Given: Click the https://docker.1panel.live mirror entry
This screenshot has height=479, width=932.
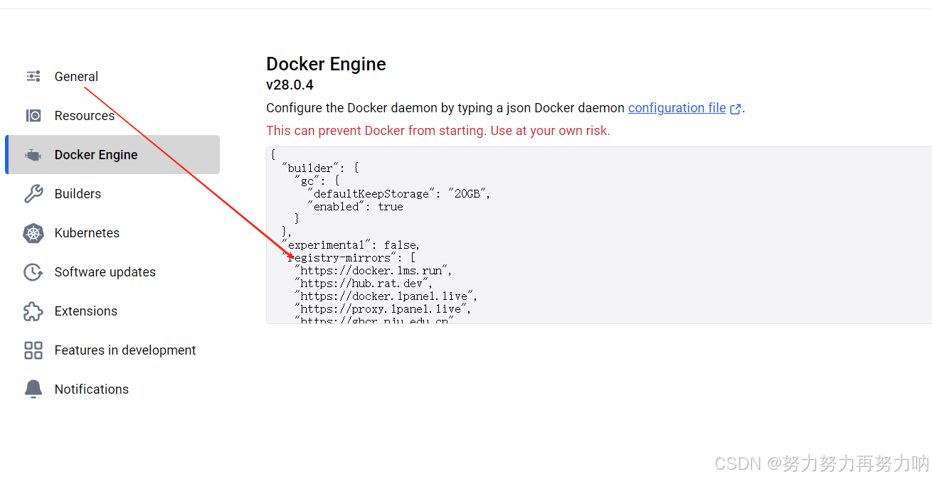Looking at the screenshot, I should (x=386, y=296).
